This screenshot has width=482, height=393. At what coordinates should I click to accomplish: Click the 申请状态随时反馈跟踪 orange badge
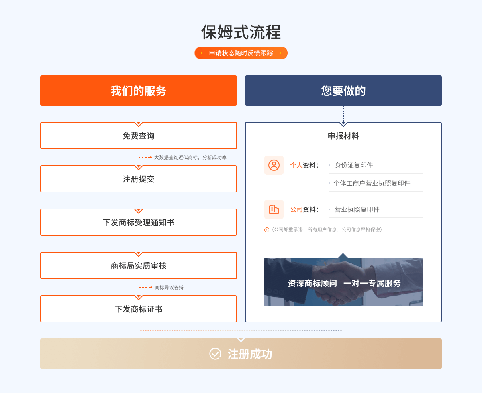point(241,53)
